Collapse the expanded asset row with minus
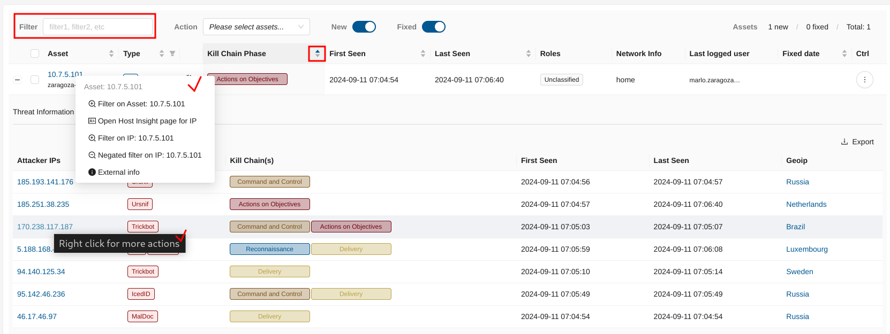 18,80
